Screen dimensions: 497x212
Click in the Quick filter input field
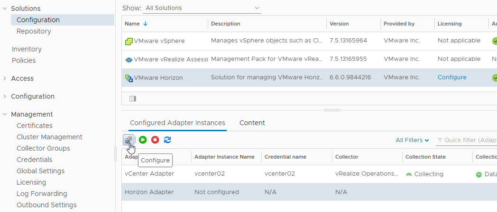[470, 140]
